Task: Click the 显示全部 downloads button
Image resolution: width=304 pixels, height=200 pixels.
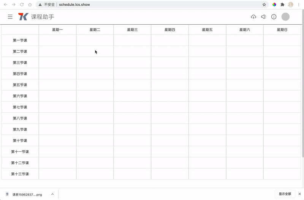Action: click(x=285, y=194)
